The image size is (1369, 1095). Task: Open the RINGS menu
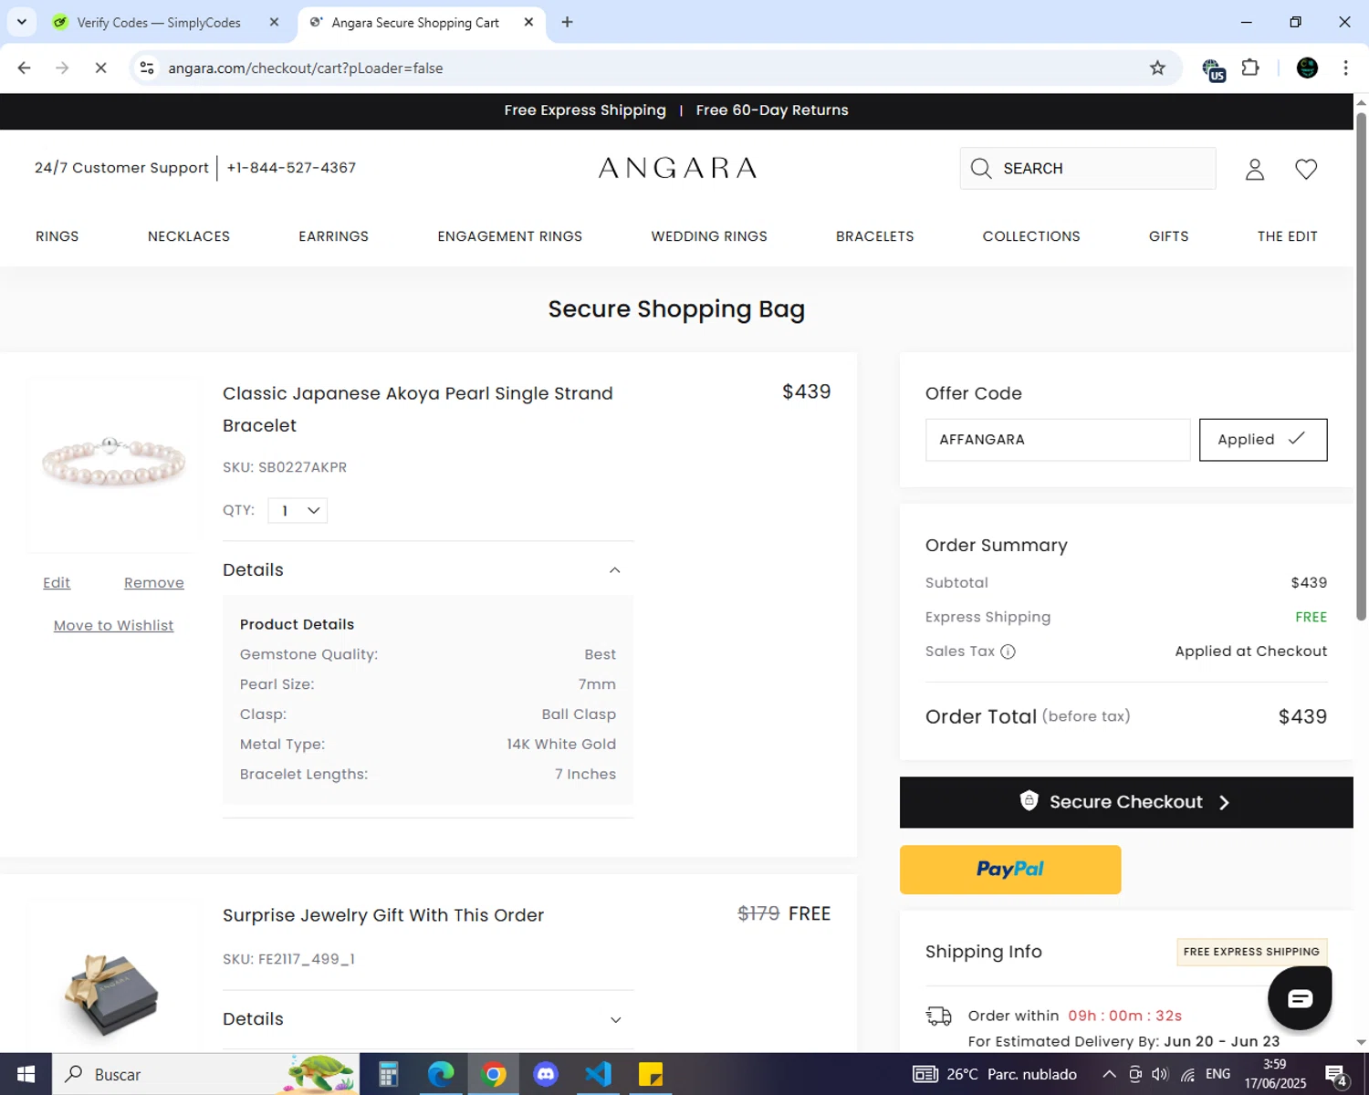click(x=57, y=236)
